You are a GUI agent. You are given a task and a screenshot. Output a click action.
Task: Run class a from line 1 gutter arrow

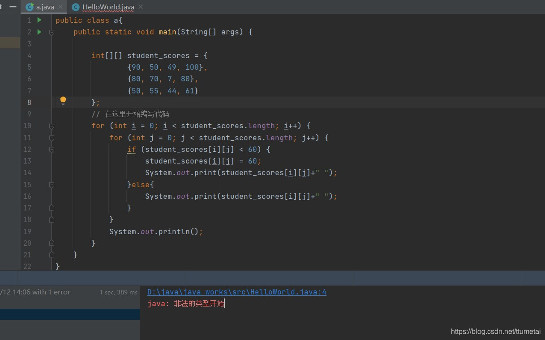(x=39, y=20)
